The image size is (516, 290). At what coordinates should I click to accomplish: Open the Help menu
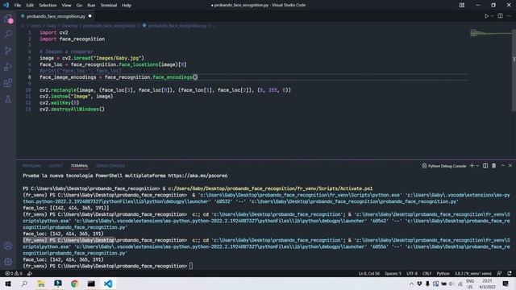pyautogui.click(x=127, y=6)
